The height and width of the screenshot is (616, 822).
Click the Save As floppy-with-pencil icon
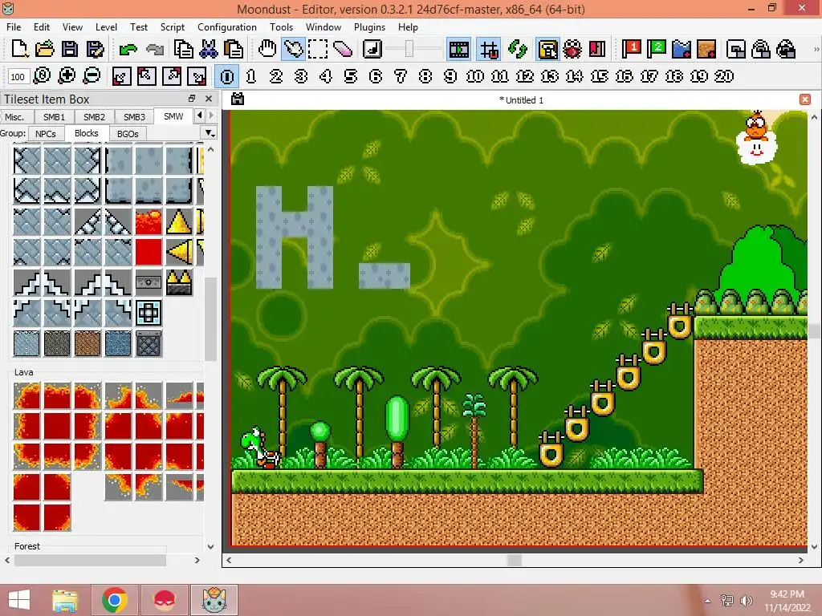[95, 49]
